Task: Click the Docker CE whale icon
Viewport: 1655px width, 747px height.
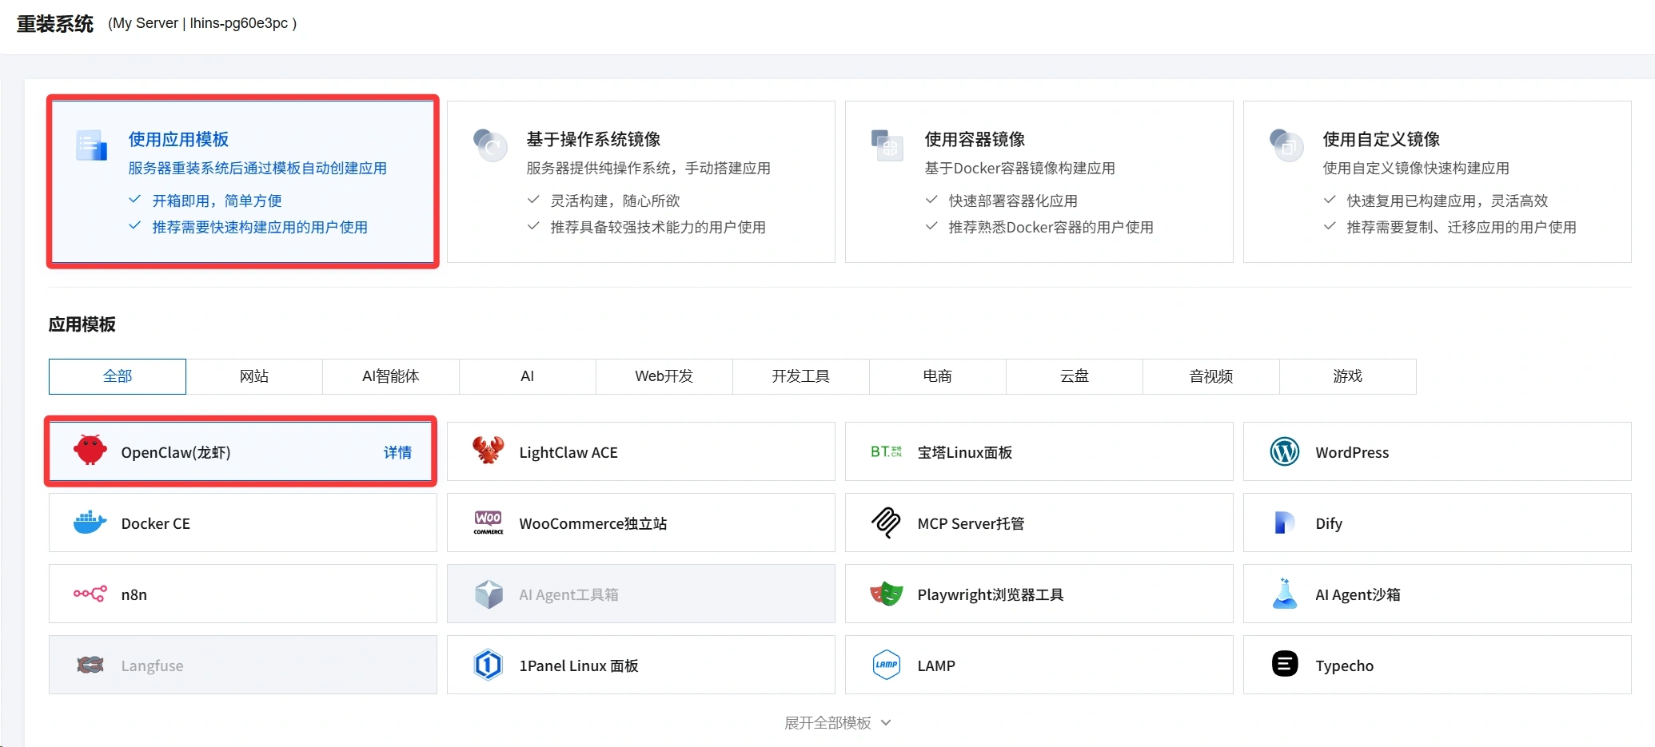Action: 90,523
